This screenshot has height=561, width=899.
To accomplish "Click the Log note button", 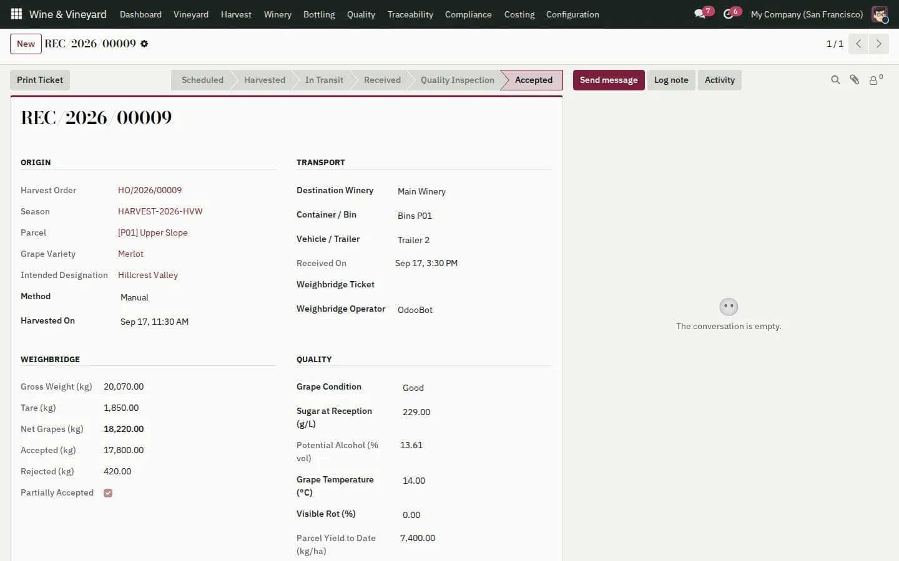I will (671, 80).
